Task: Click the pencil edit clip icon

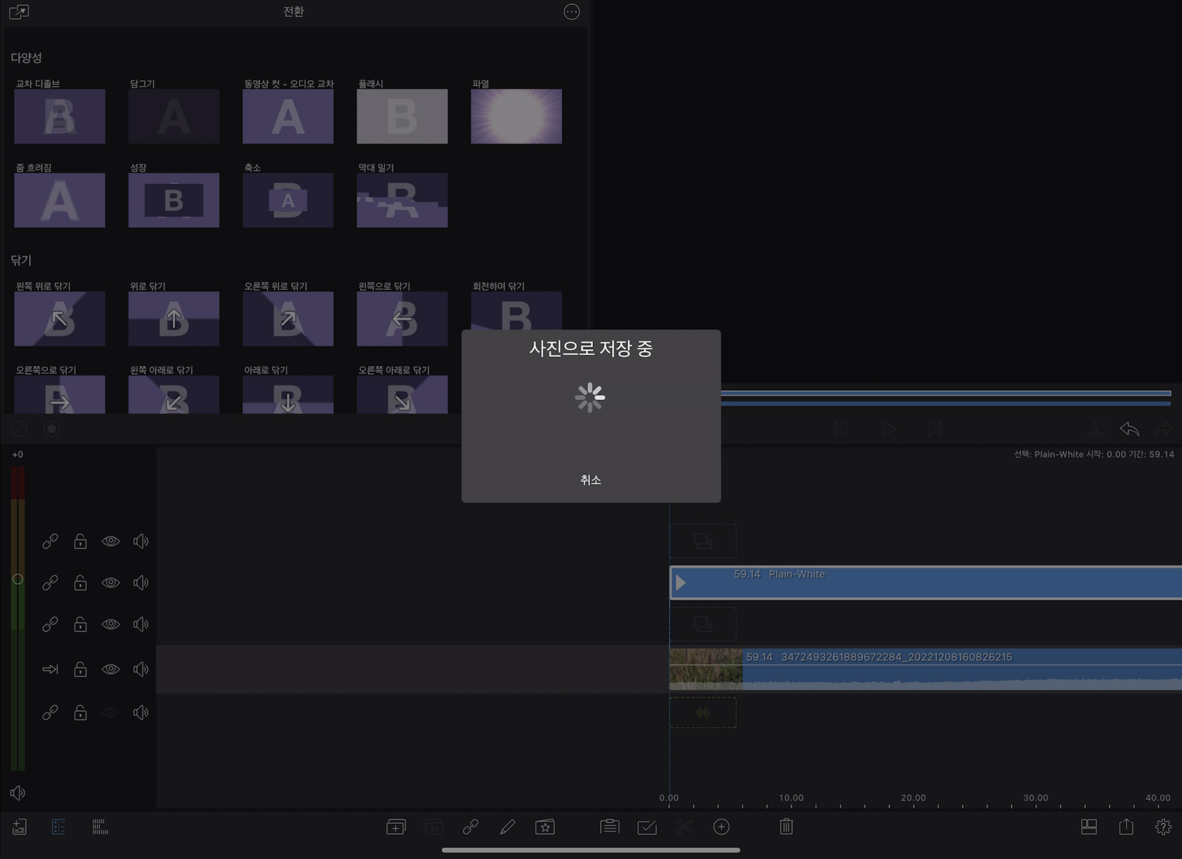Action: 507,827
